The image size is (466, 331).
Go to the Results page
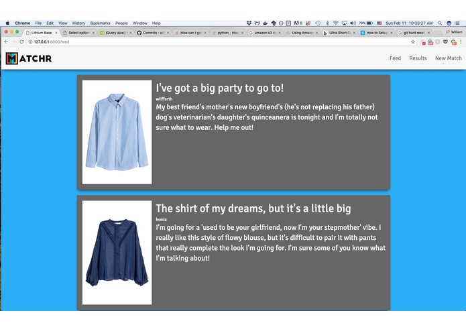click(x=418, y=58)
